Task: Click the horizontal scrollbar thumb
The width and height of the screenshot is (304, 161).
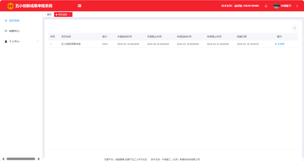Action: coord(21,159)
